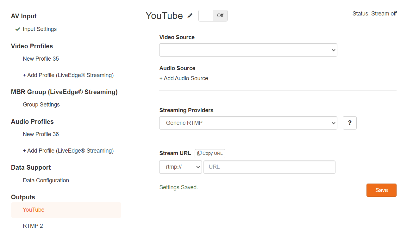Add a video profile (LiveEdge Streaming)
The image size is (407, 236).
68,75
